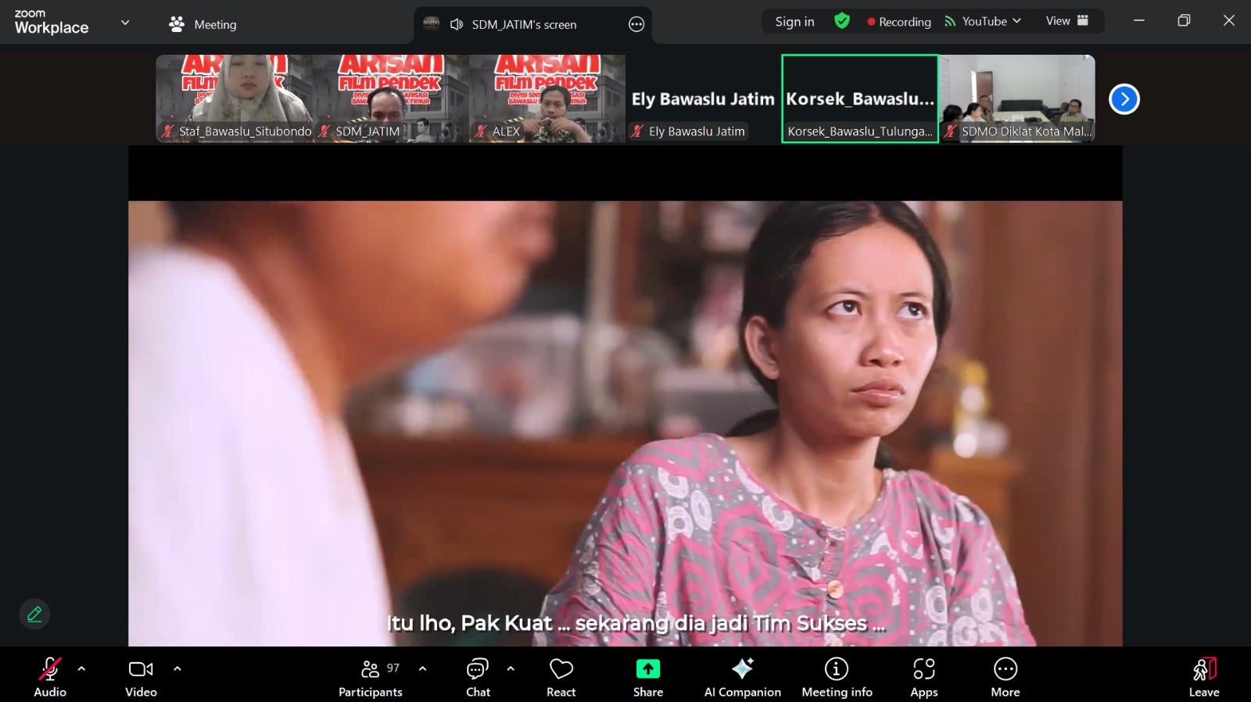The width and height of the screenshot is (1251, 702).
Task: Select Staf_Bawaslu_Situbondo video thumbnail
Action: coord(235,98)
